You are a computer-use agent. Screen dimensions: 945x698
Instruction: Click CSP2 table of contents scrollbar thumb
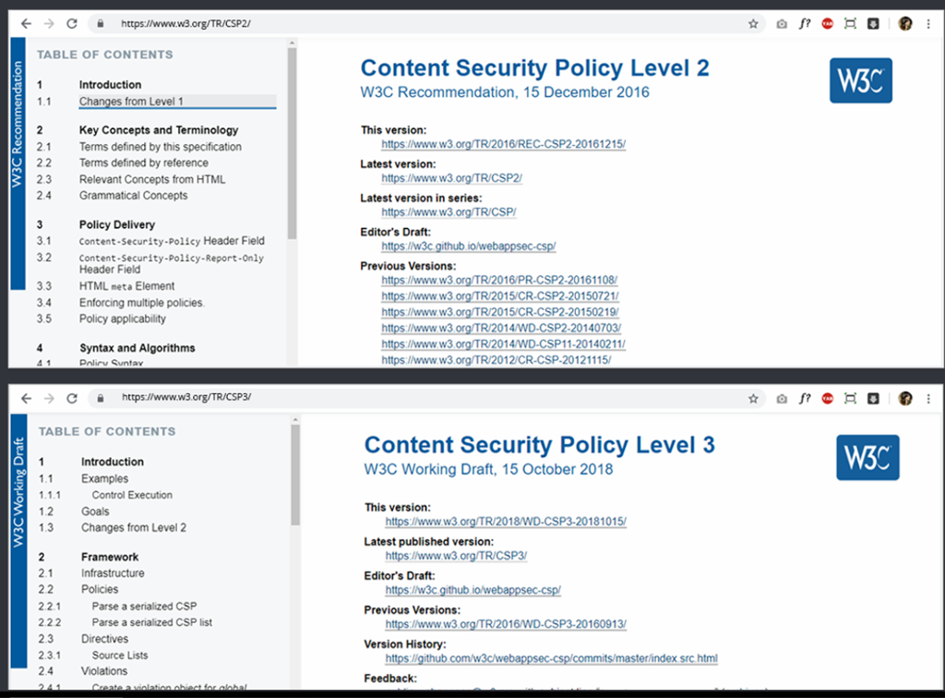(293, 143)
